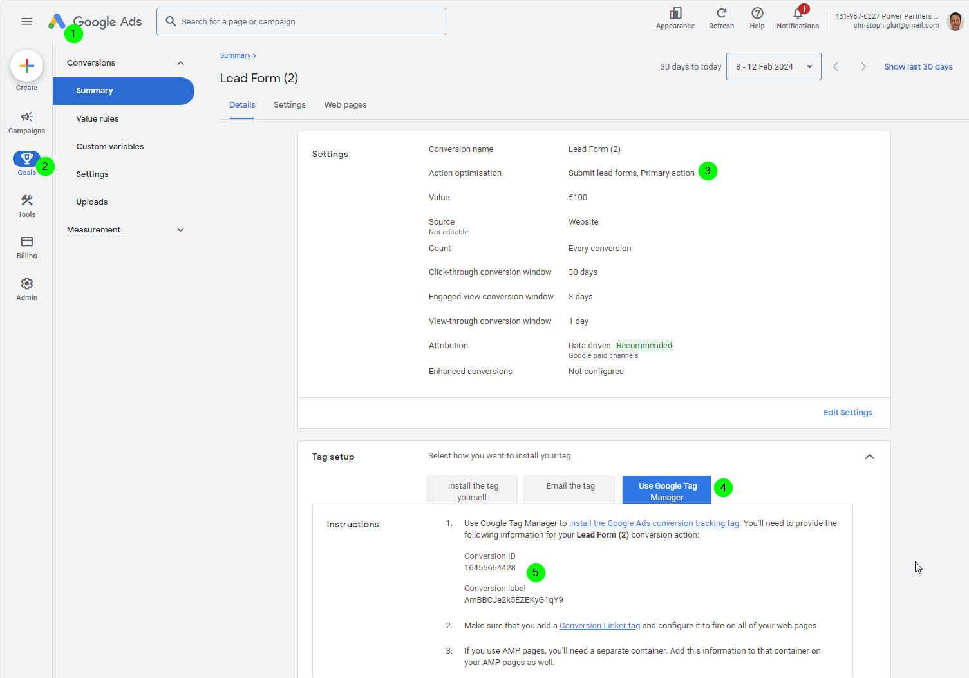Open the Conversion Linker tag link

[x=599, y=626]
